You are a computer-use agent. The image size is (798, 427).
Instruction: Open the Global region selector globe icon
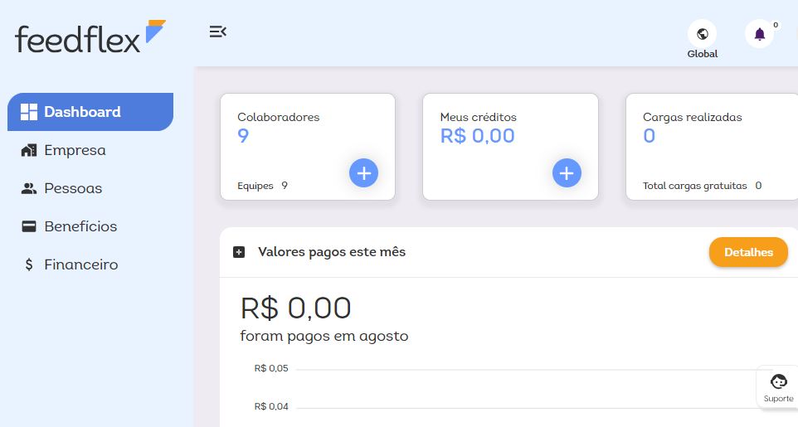pyautogui.click(x=703, y=34)
